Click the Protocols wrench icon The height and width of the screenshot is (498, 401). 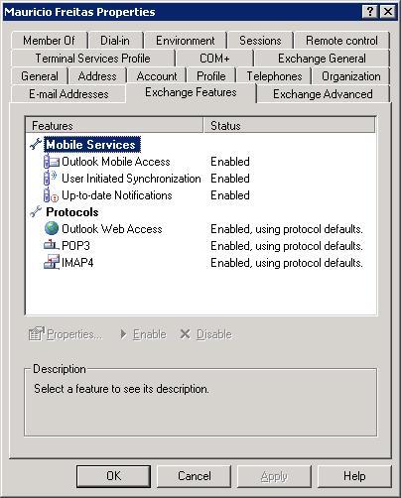[x=36, y=211]
